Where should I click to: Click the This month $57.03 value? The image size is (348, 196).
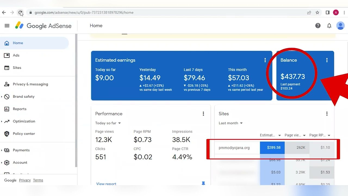pyautogui.click(x=238, y=78)
